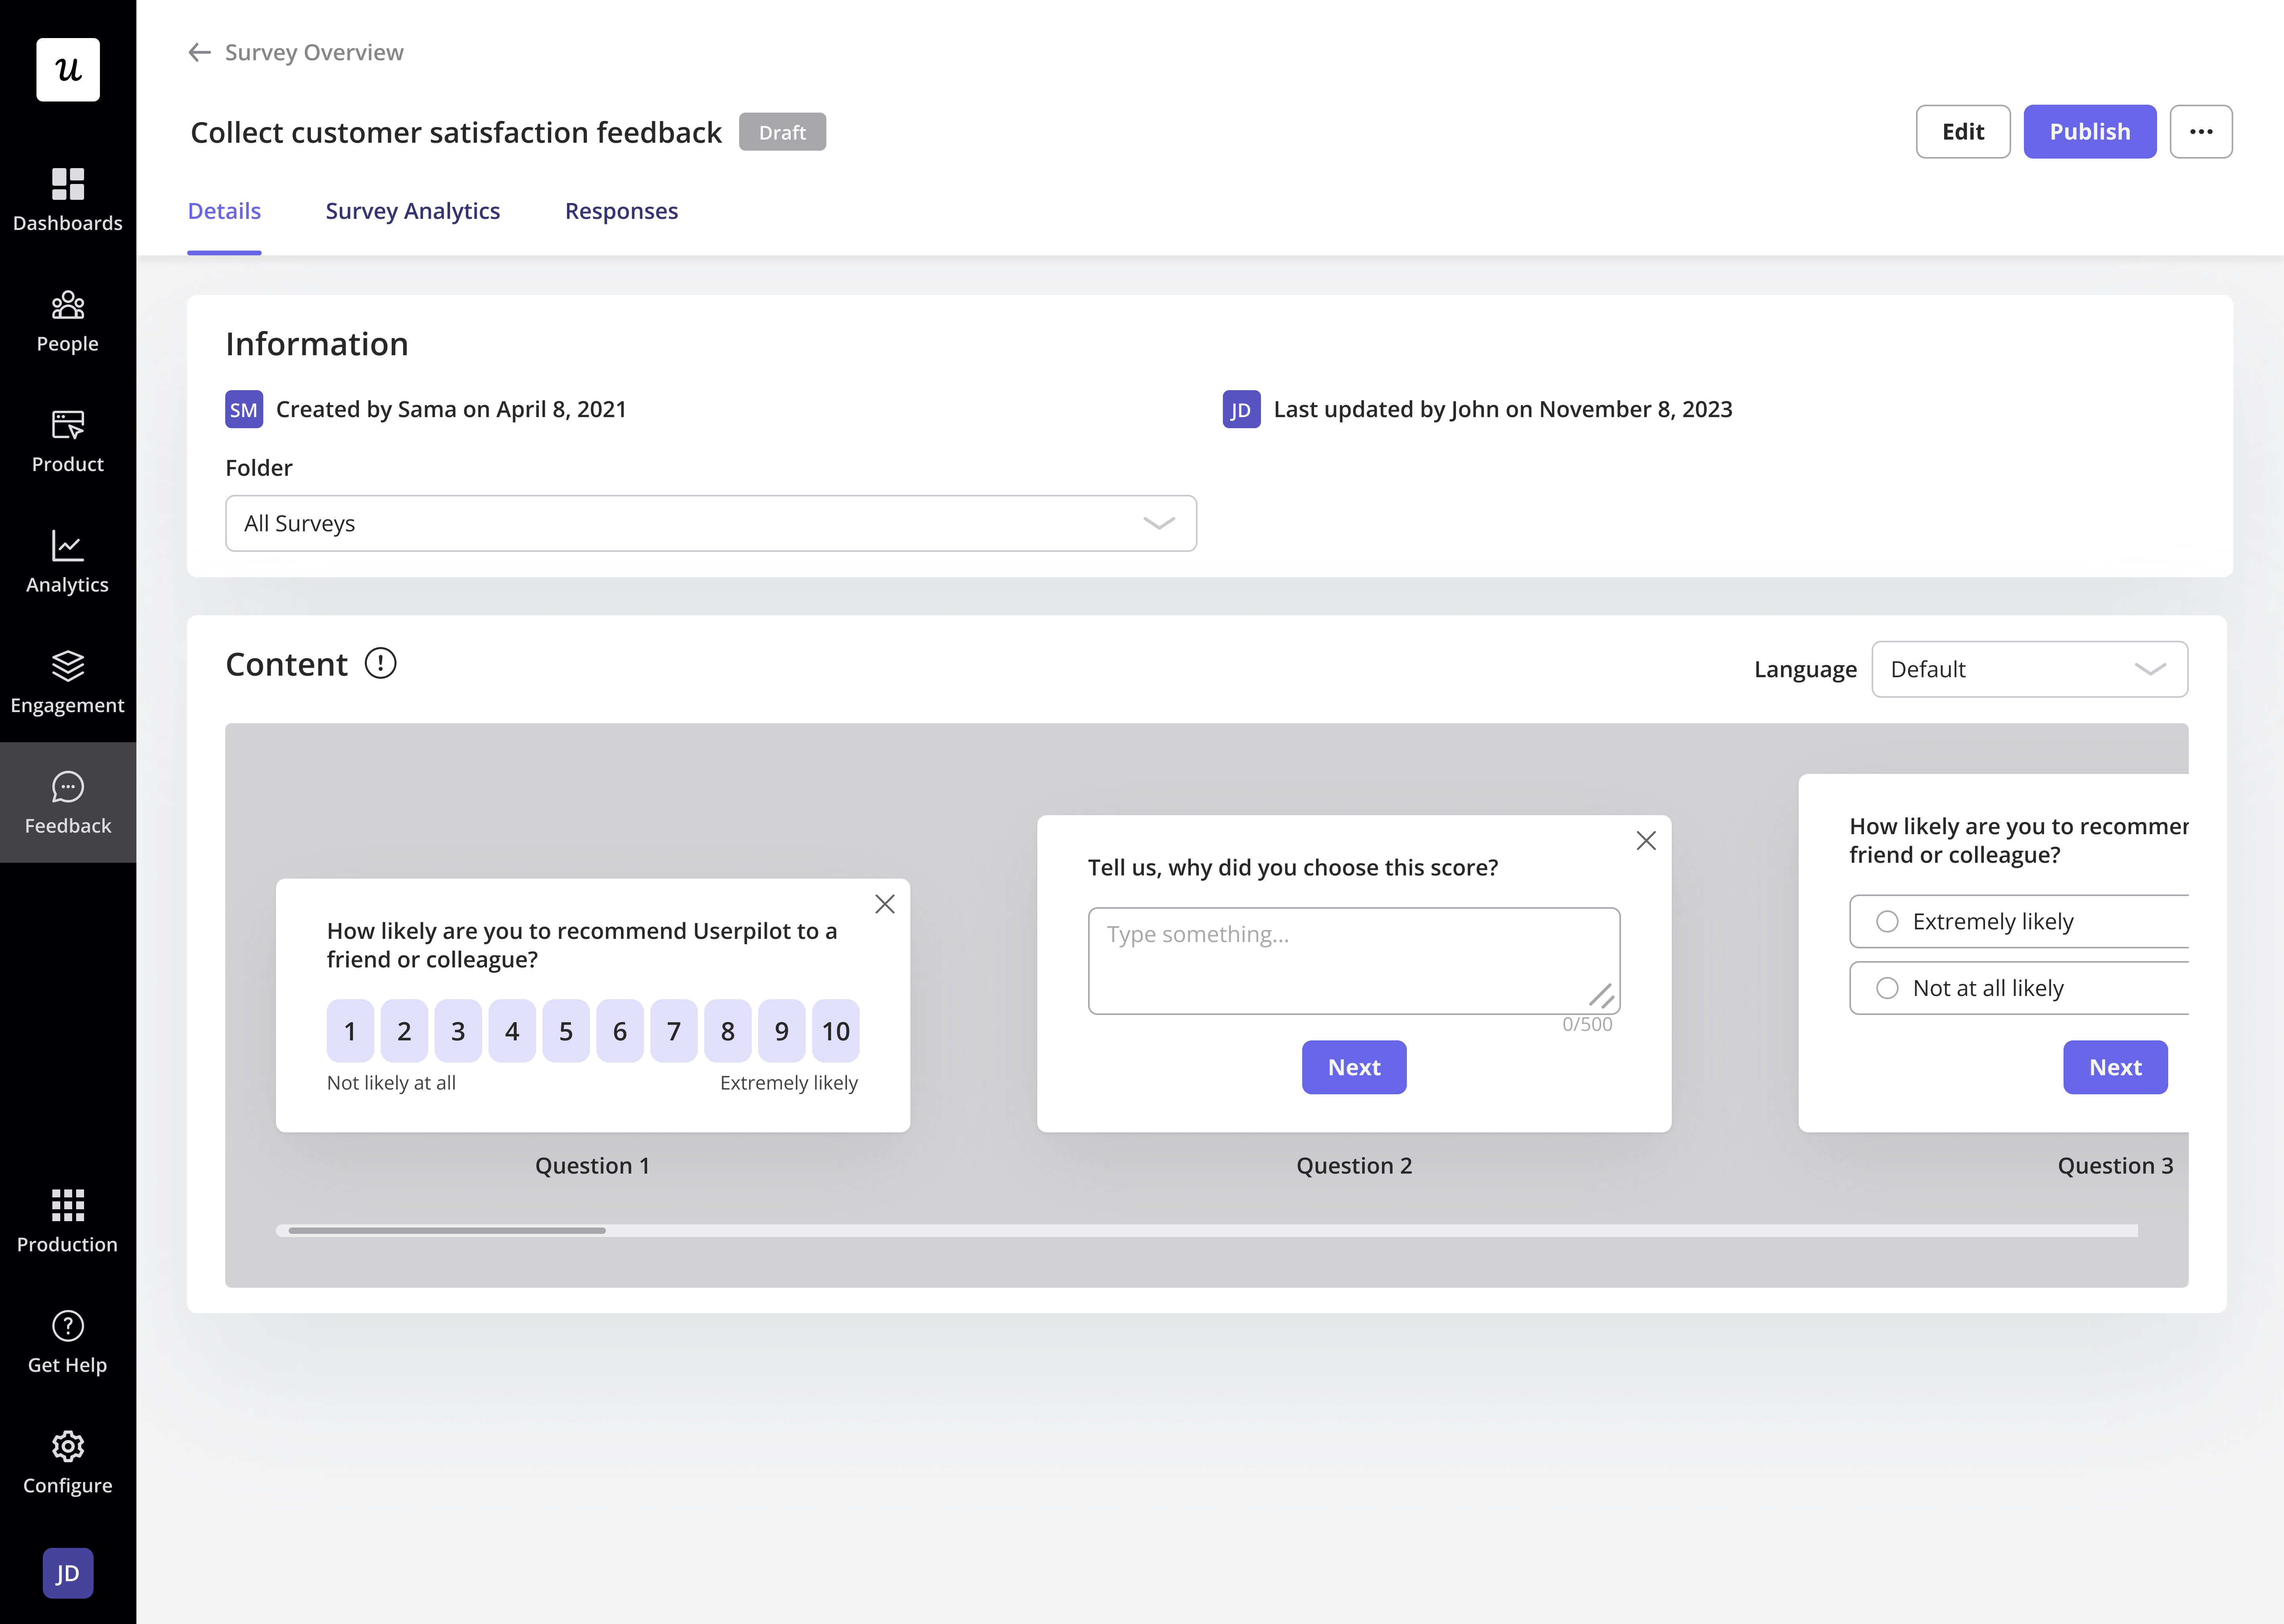The height and width of the screenshot is (1624, 2284).
Task: Switch to the Survey Analytics tab
Action: tap(413, 211)
